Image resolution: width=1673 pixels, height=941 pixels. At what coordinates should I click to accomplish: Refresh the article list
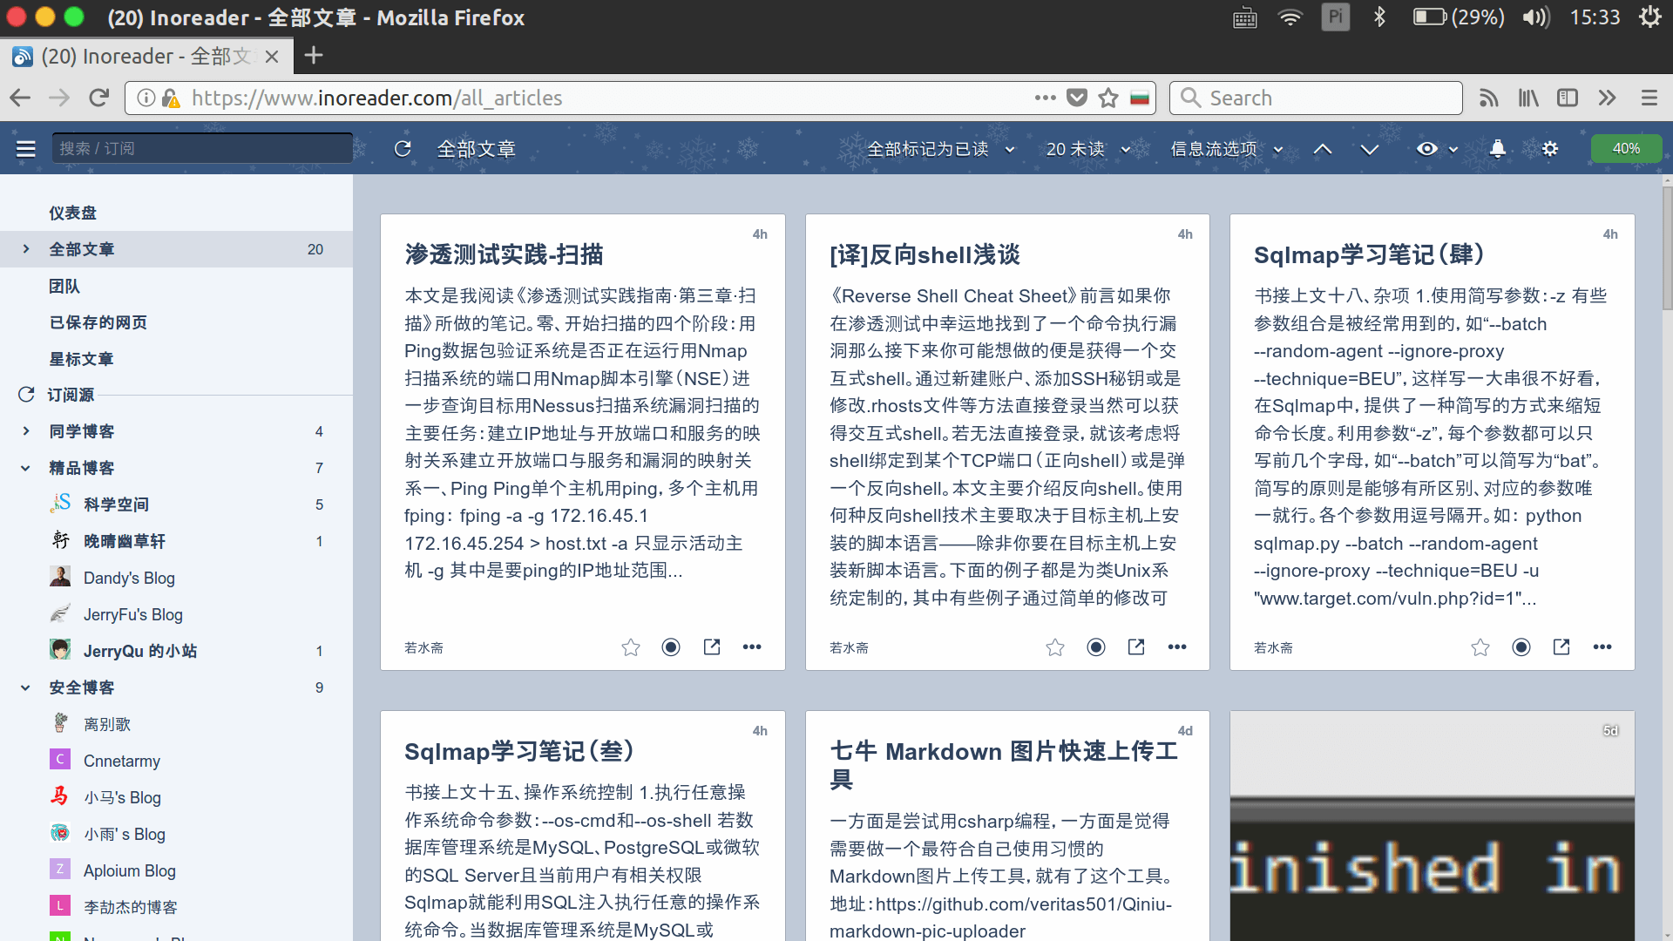[x=403, y=148]
